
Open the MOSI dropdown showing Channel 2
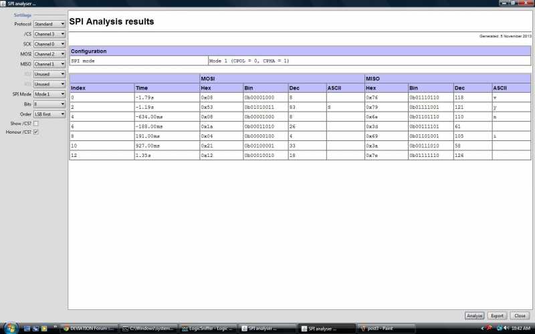click(49, 54)
